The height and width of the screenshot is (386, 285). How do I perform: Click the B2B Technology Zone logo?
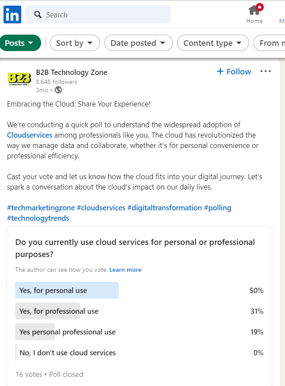pyautogui.click(x=19, y=79)
